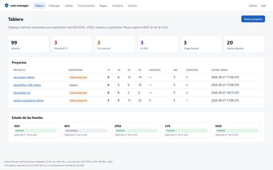Viewport: 273px width, 170px height.
Task: Click the EPSS source title
Action: click(118, 126)
